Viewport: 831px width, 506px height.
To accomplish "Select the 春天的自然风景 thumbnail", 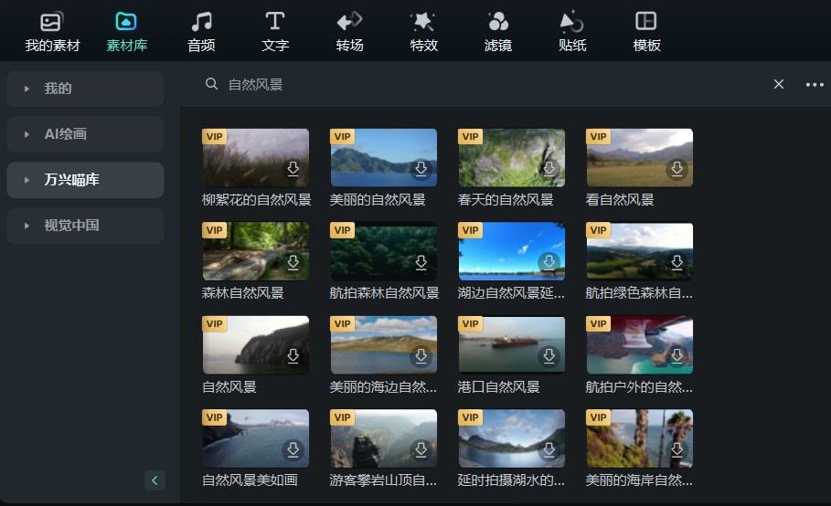I will click(x=511, y=158).
